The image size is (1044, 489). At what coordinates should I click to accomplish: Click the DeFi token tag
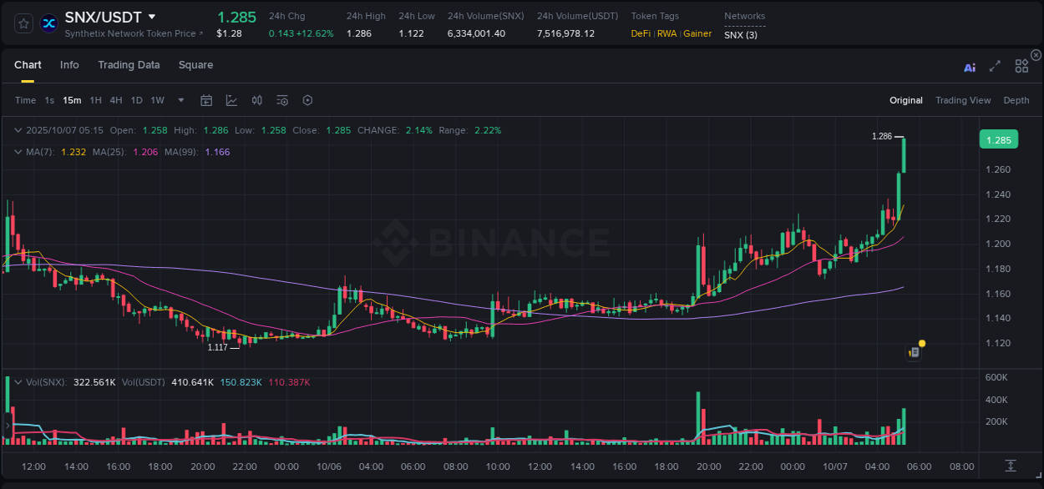pyautogui.click(x=640, y=34)
